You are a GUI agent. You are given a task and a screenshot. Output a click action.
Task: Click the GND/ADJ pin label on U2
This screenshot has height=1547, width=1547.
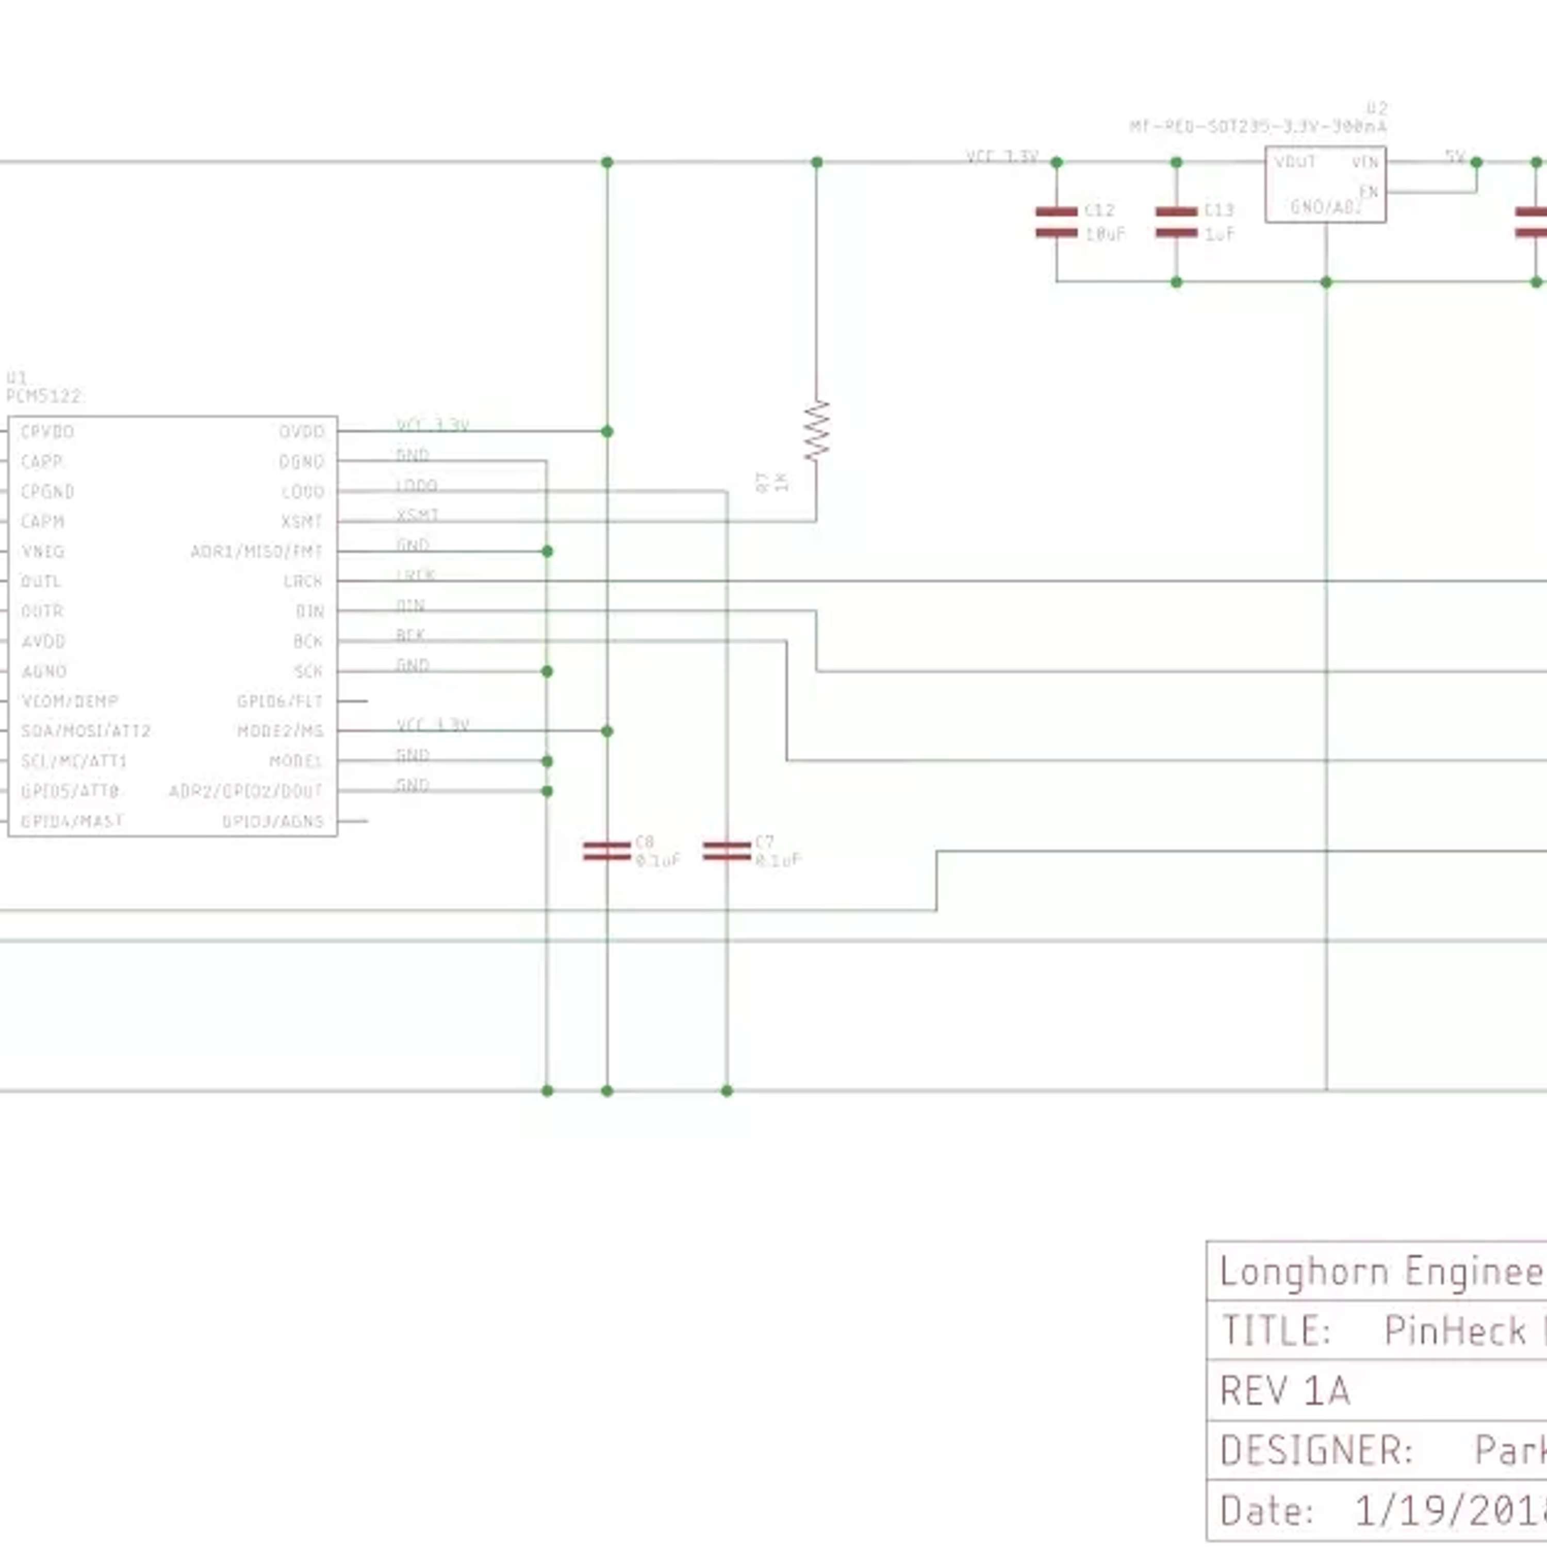click(1326, 207)
